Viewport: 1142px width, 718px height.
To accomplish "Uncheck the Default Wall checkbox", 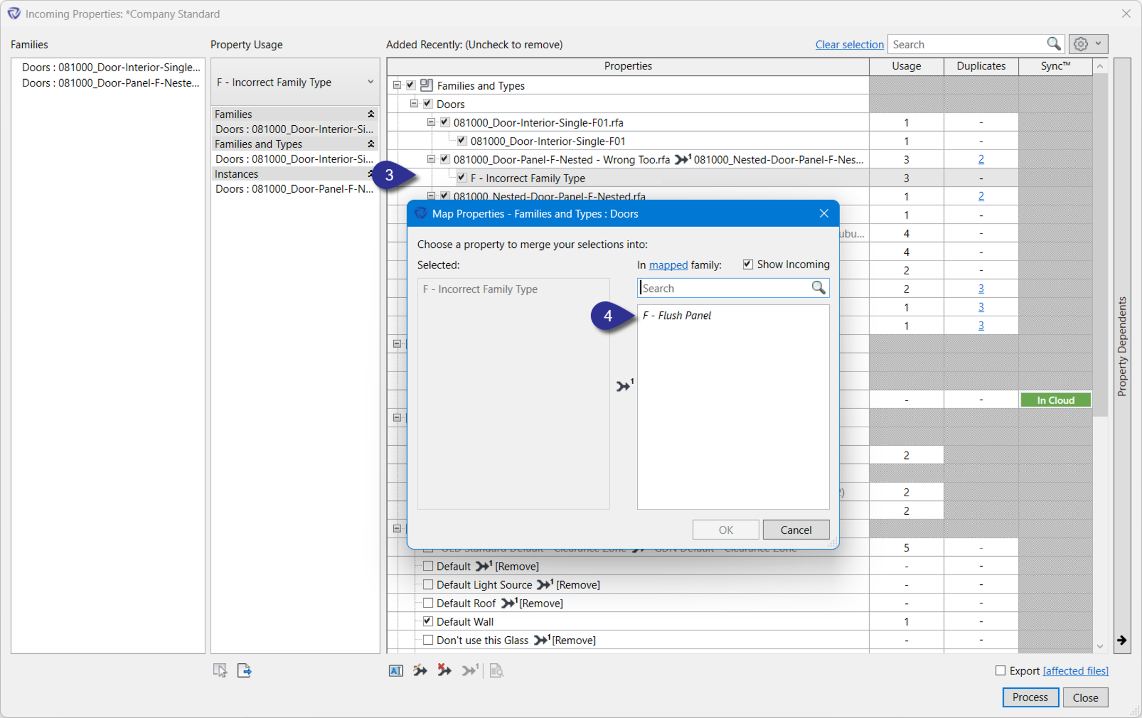I will tap(428, 621).
